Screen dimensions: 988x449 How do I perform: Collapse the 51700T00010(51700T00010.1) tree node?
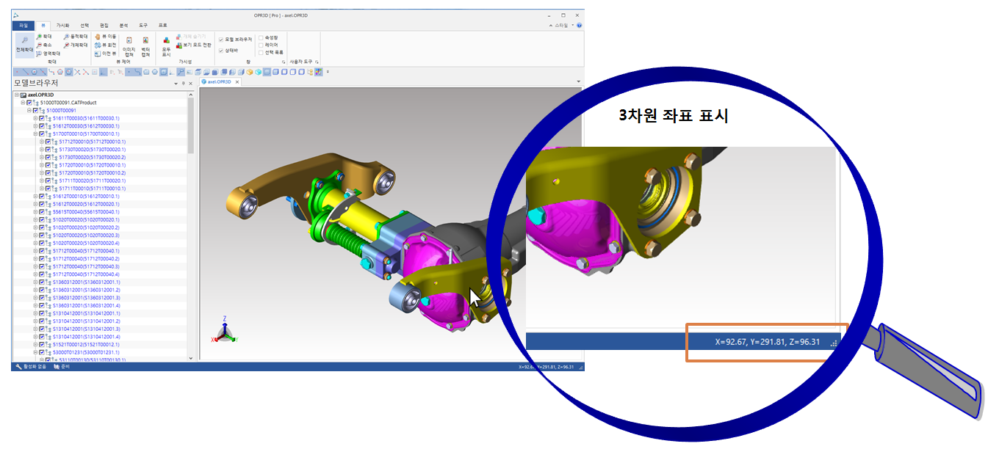click(x=35, y=134)
